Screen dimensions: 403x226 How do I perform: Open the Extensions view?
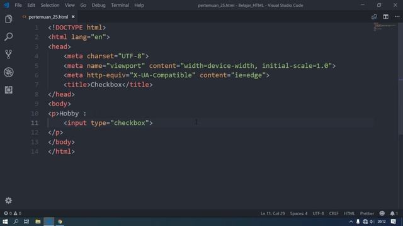pyautogui.click(x=8, y=90)
